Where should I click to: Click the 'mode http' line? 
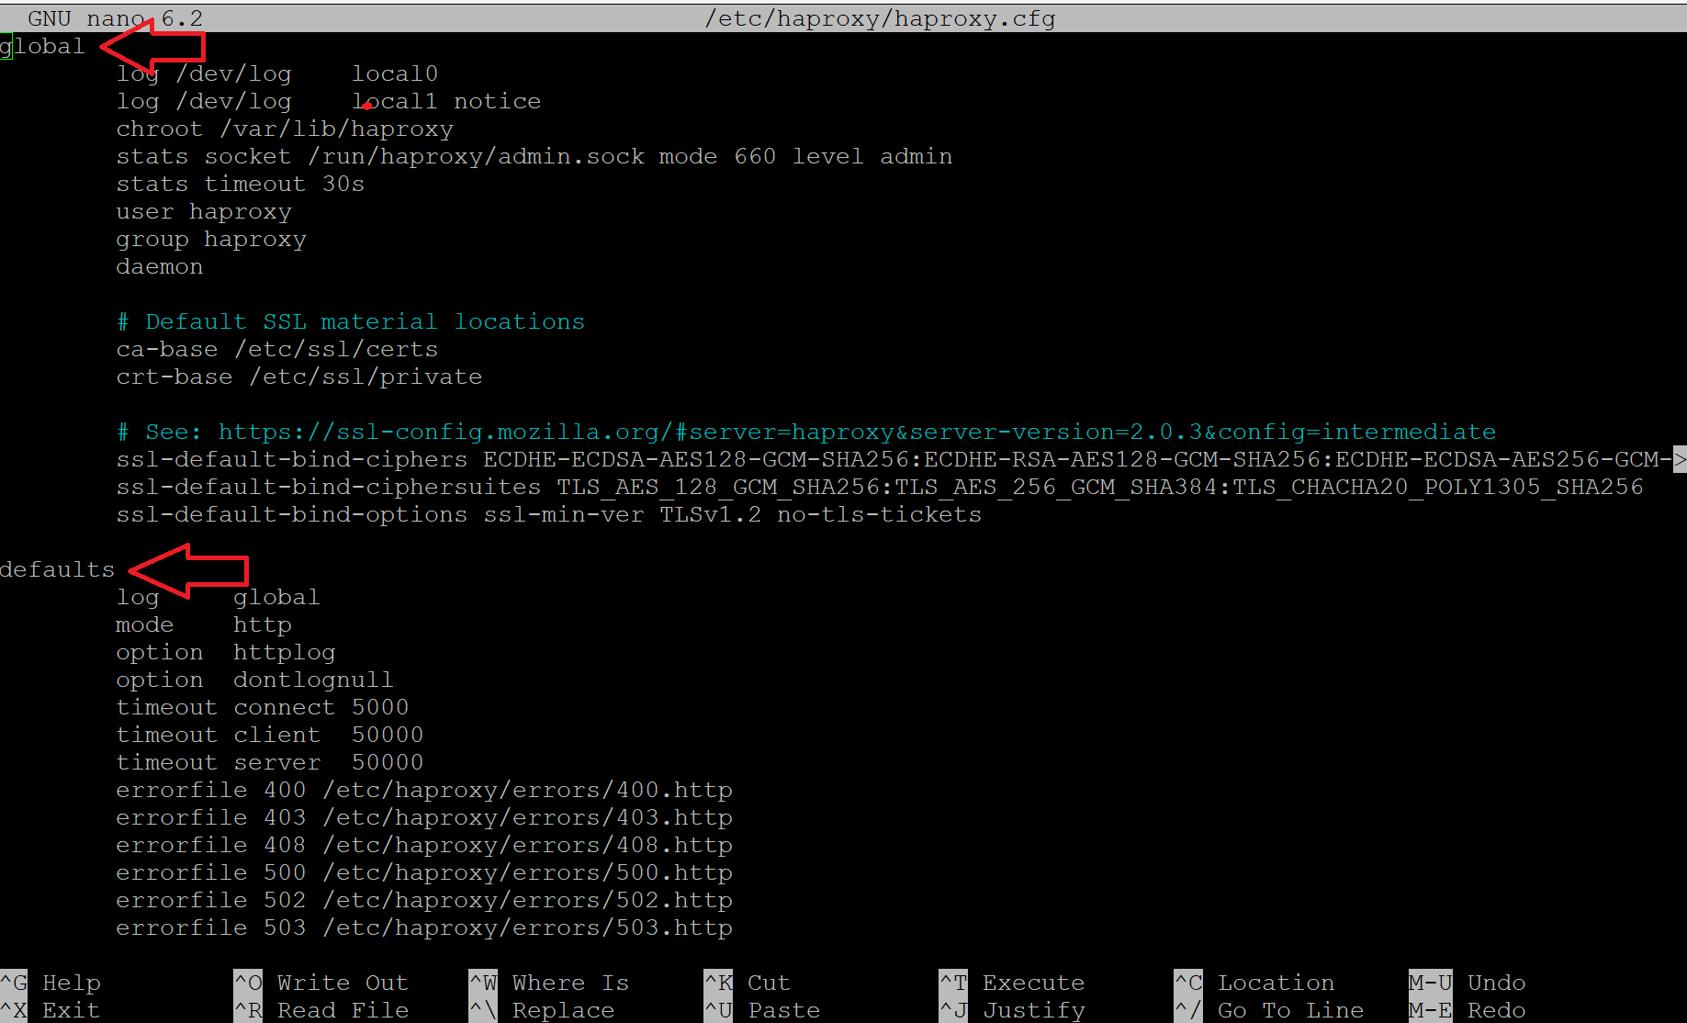[x=204, y=624]
